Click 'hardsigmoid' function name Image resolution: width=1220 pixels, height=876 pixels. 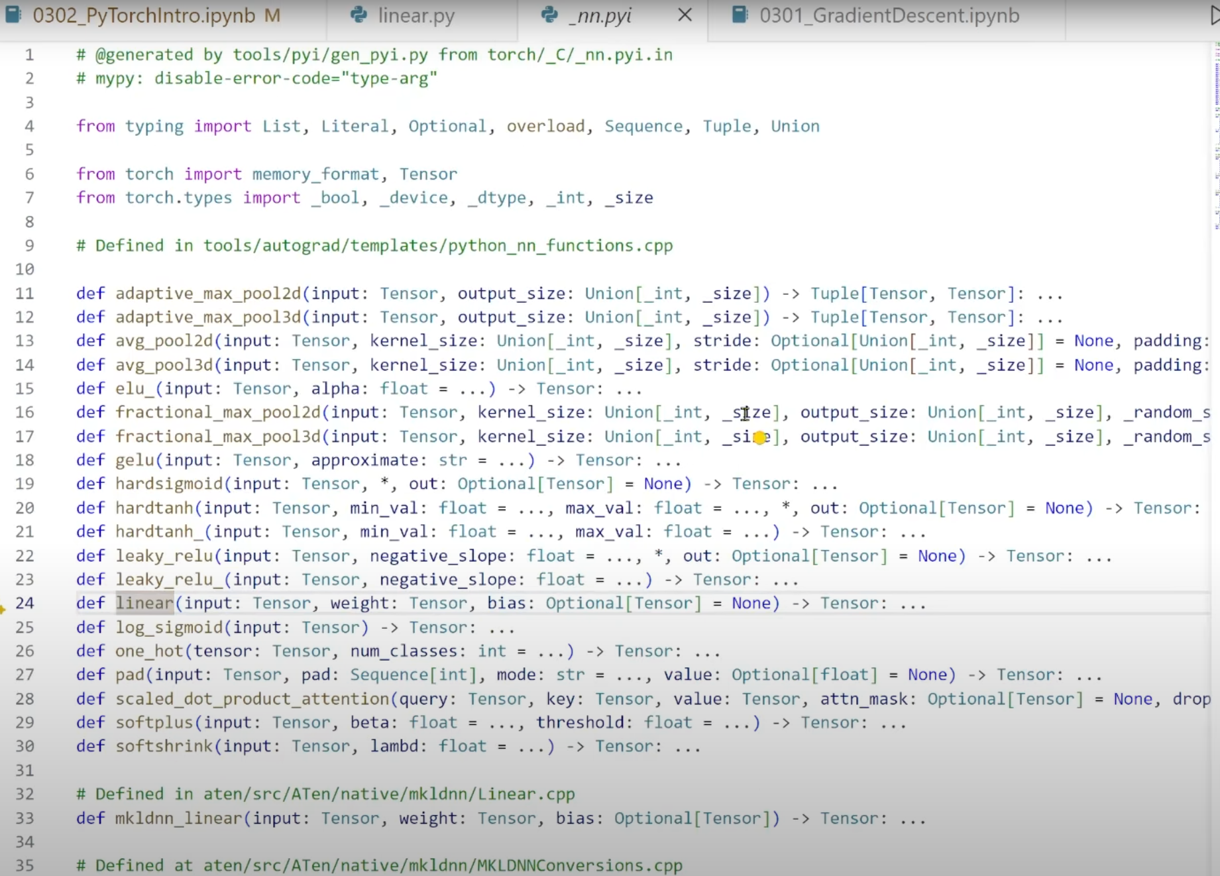tap(169, 484)
